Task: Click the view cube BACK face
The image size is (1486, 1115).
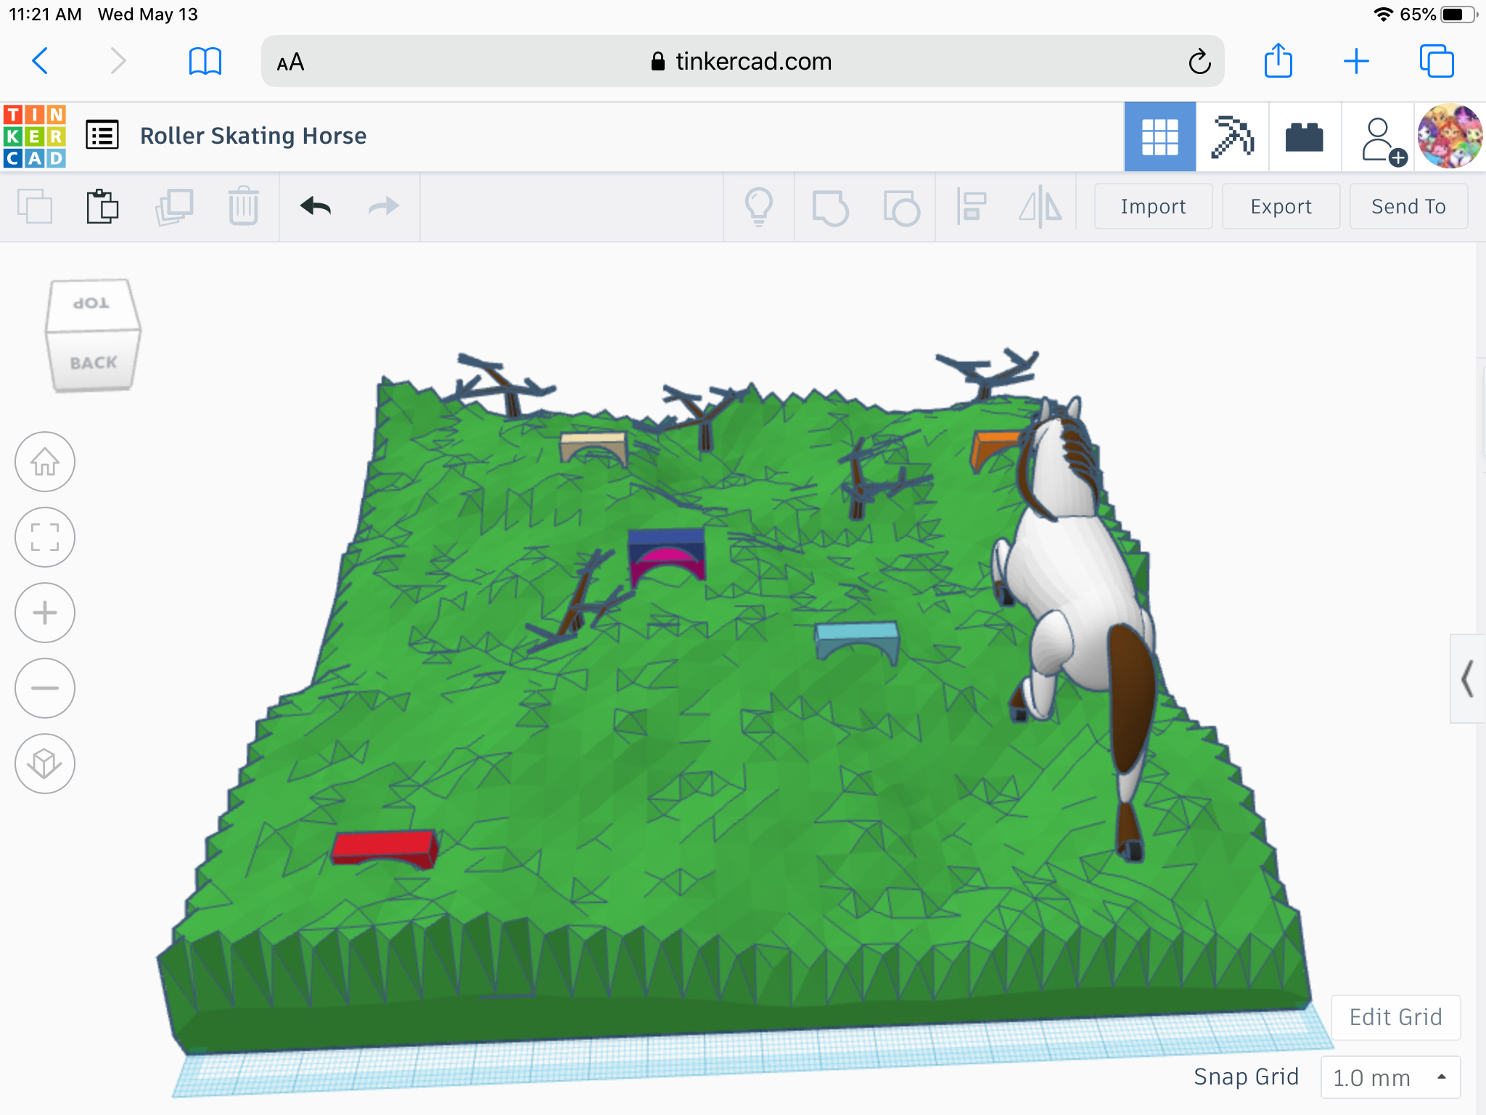Action: pos(93,362)
